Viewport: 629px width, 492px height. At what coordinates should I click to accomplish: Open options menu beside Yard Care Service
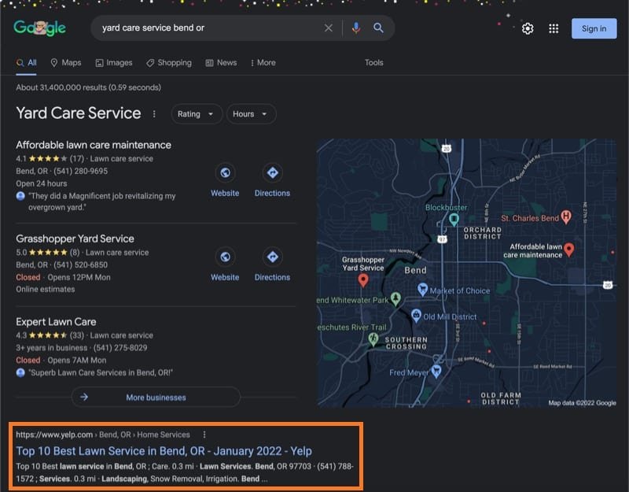154,114
